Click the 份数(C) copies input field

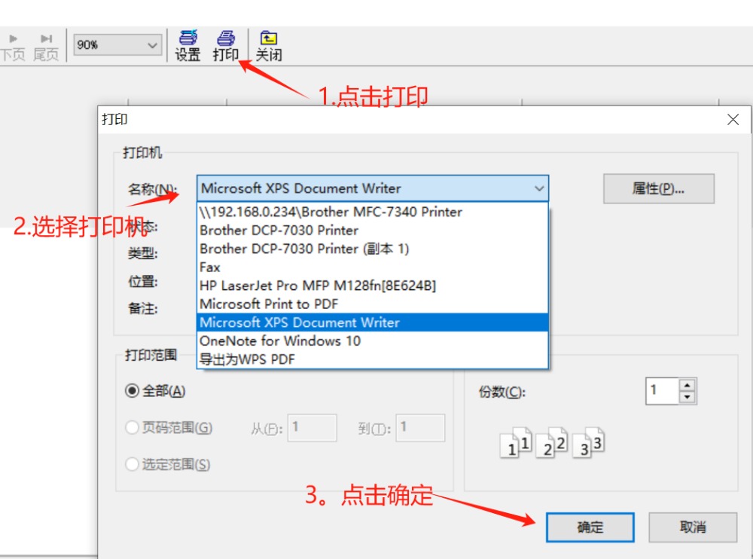(662, 391)
